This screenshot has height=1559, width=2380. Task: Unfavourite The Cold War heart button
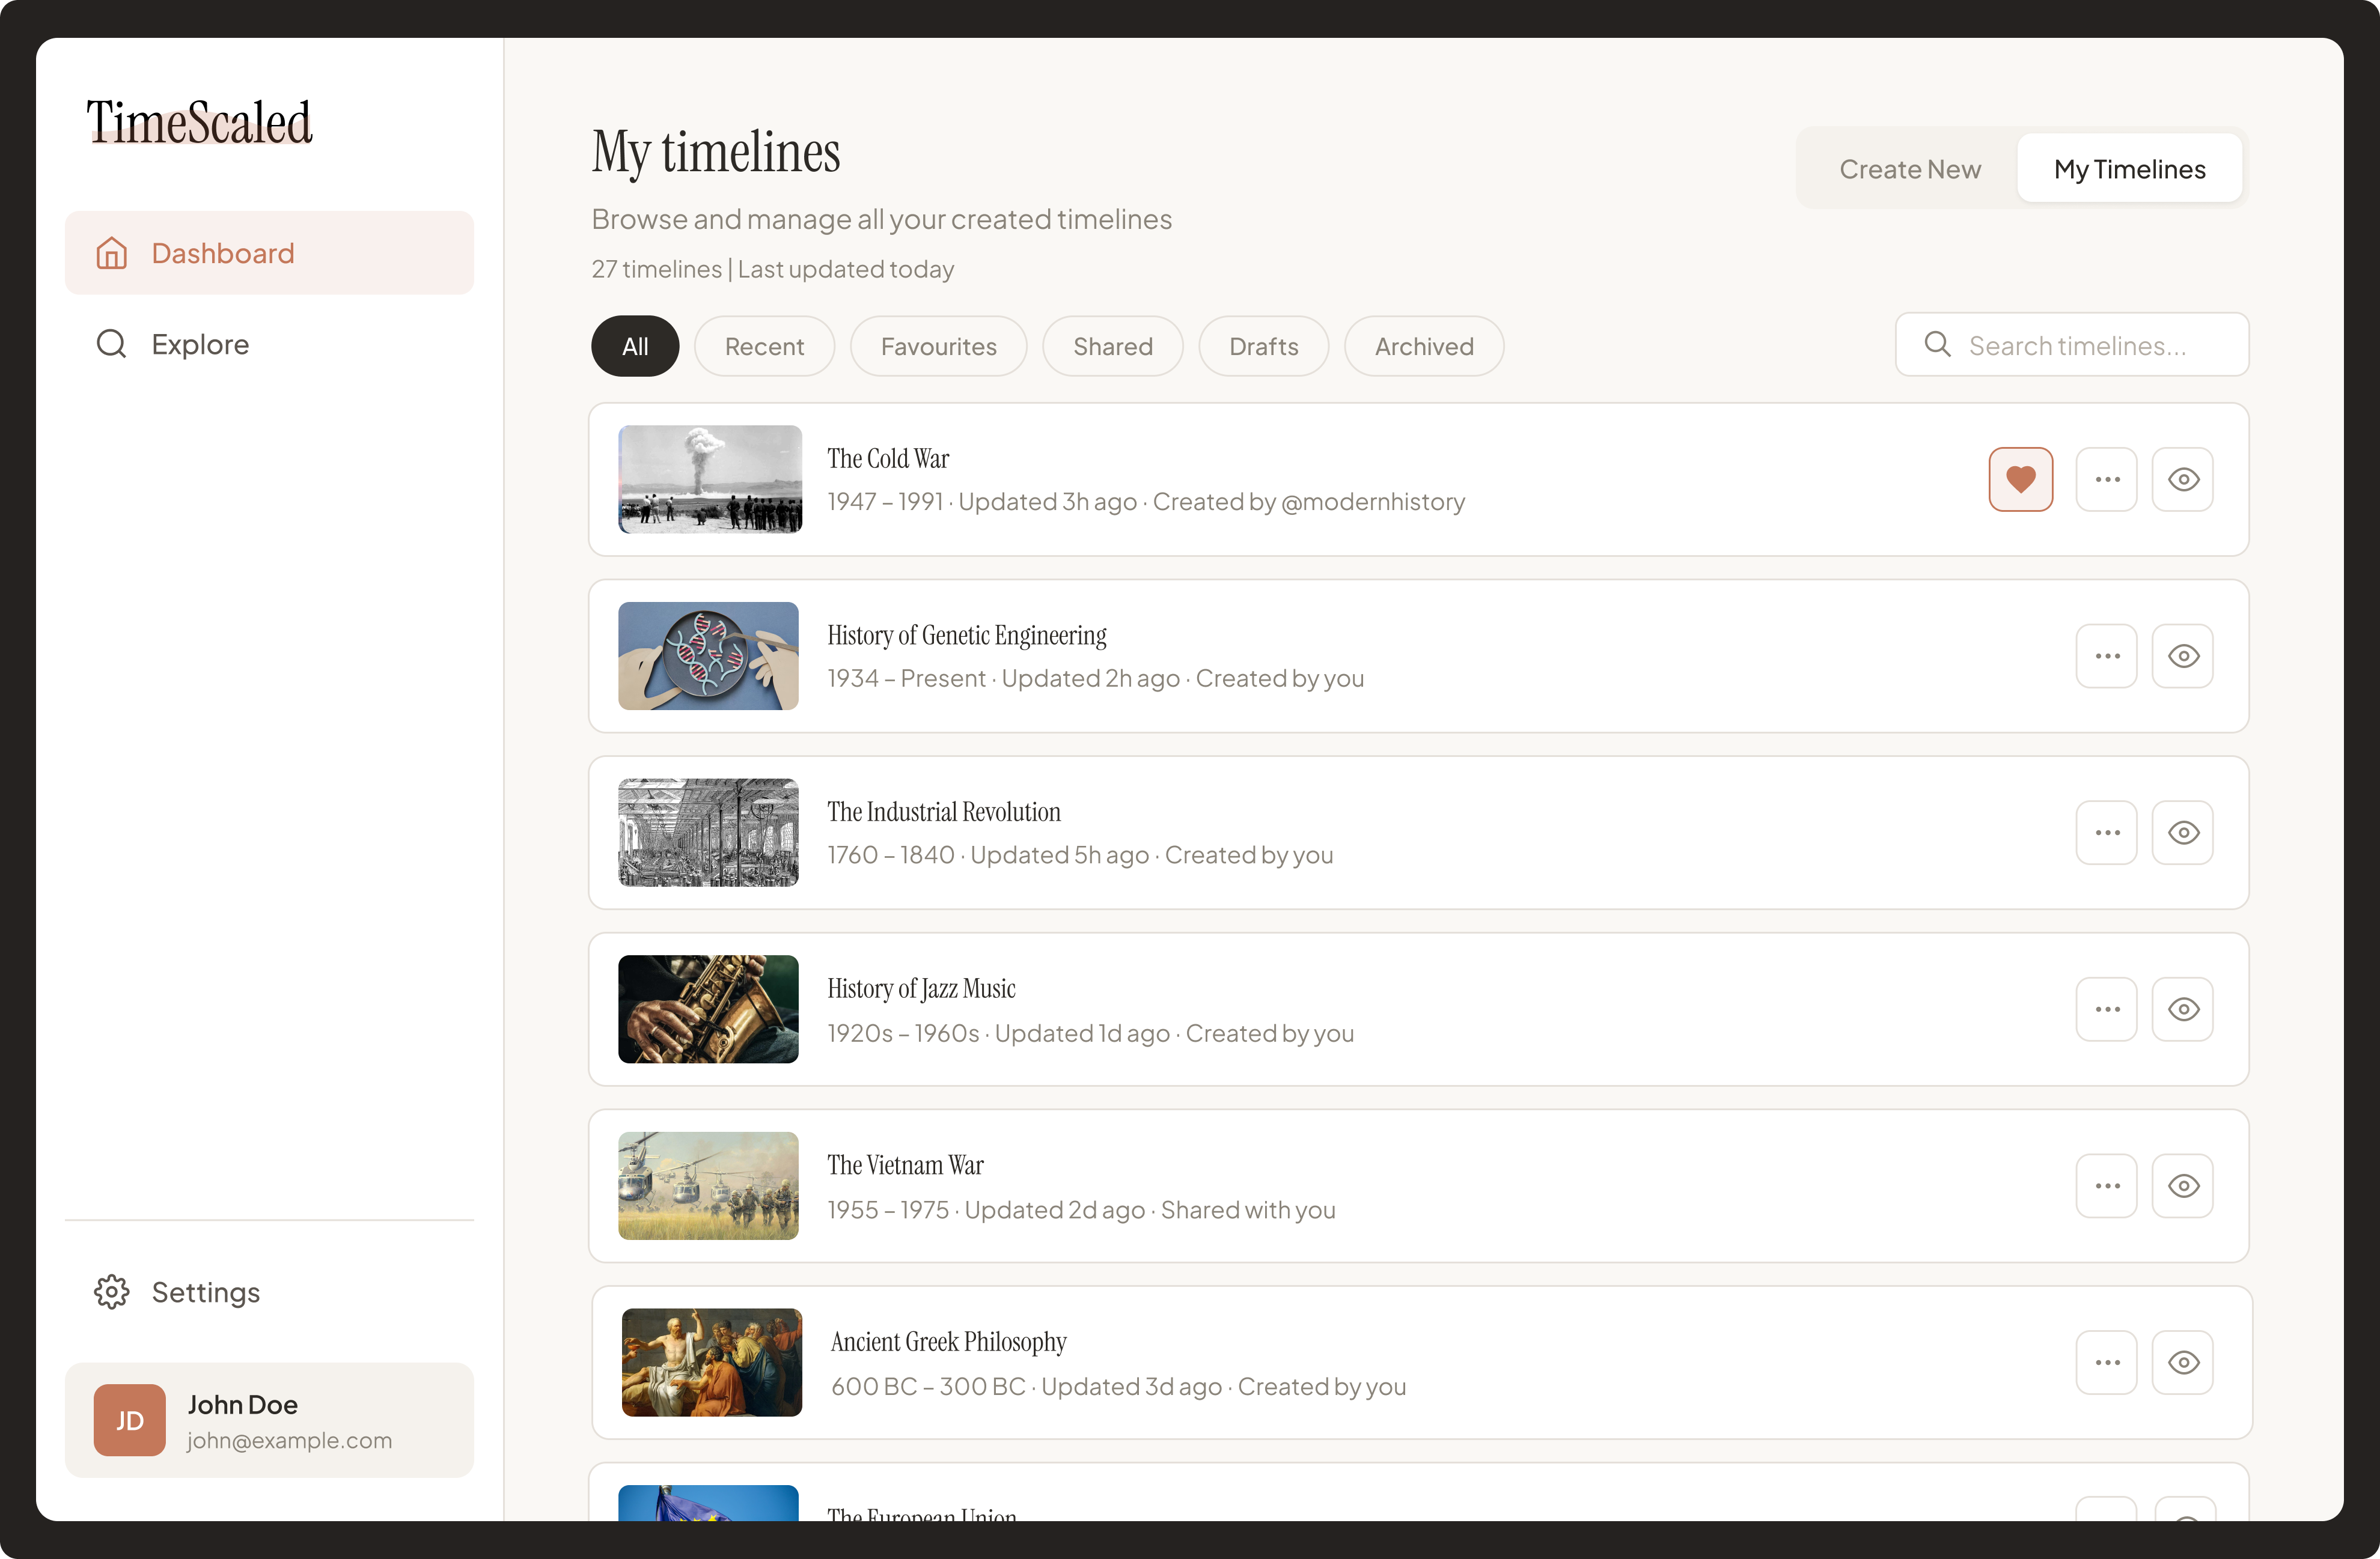(2020, 479)
